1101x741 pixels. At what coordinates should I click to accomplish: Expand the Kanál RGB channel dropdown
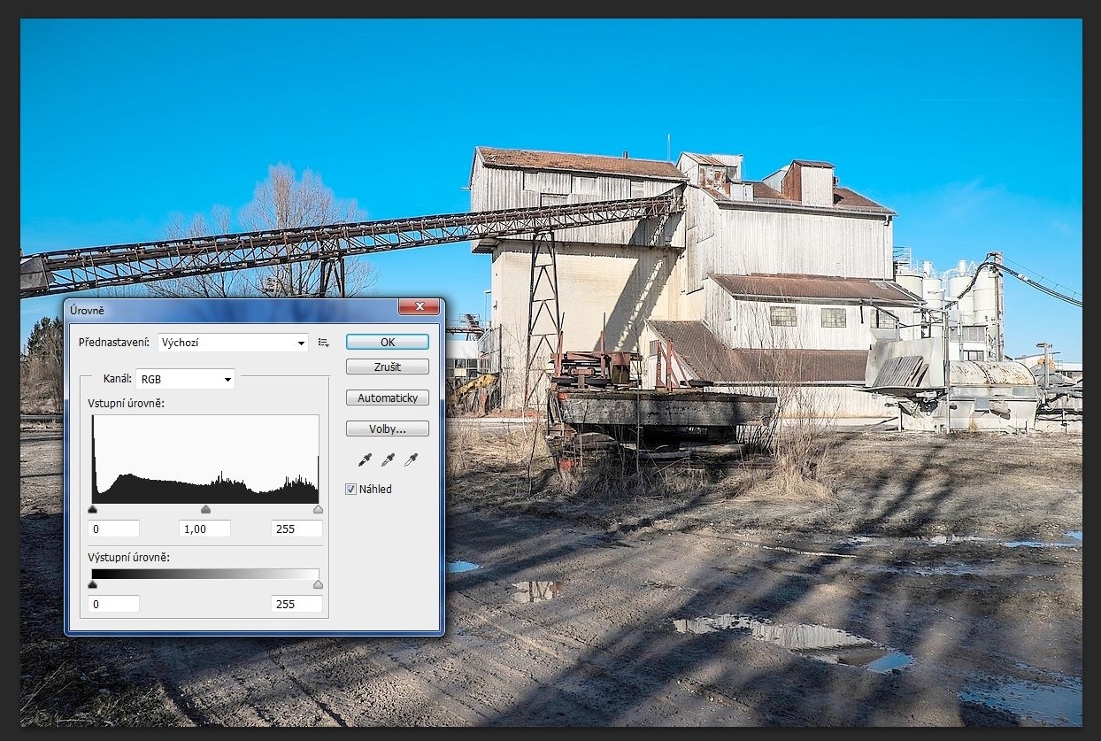pyautogui.click(x=185, y=379)
